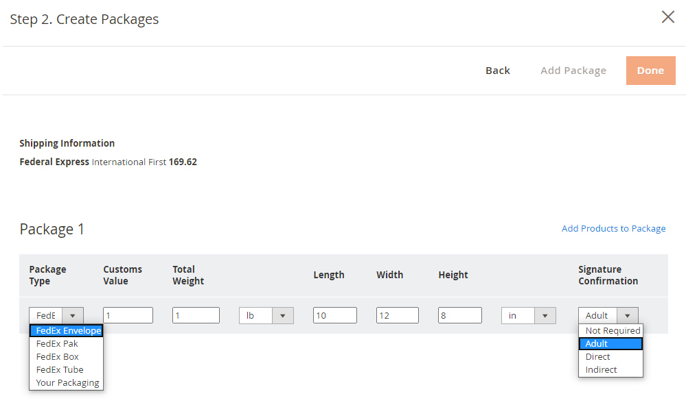The image size is (686, 405).
Task: Click the Customs Value input field
Action: [128, 315]
